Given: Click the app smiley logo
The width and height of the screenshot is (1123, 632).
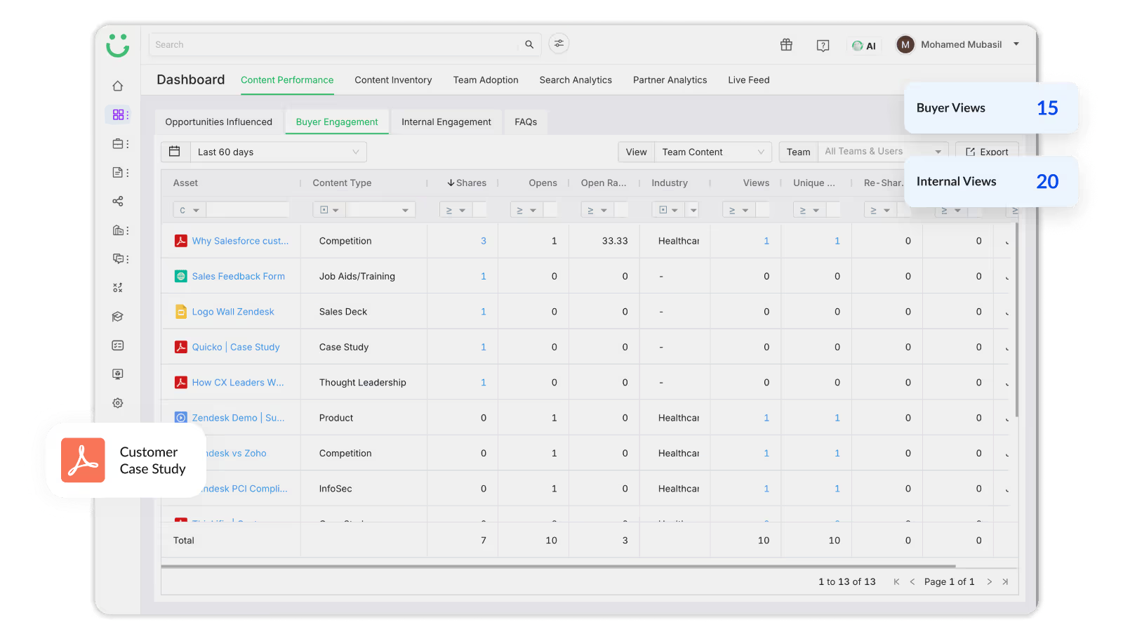Looking at the screenshot, I should pyautogui.click(x=118, y=45).
